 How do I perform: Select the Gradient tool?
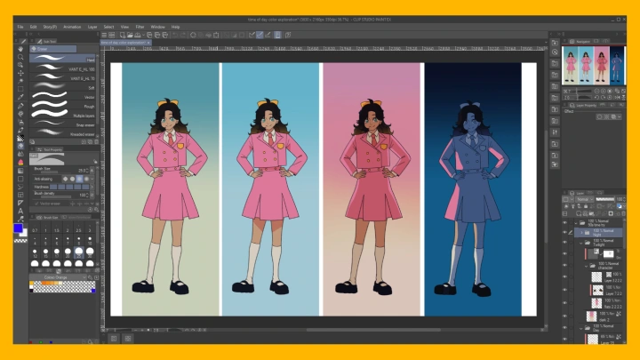(20, 171)
